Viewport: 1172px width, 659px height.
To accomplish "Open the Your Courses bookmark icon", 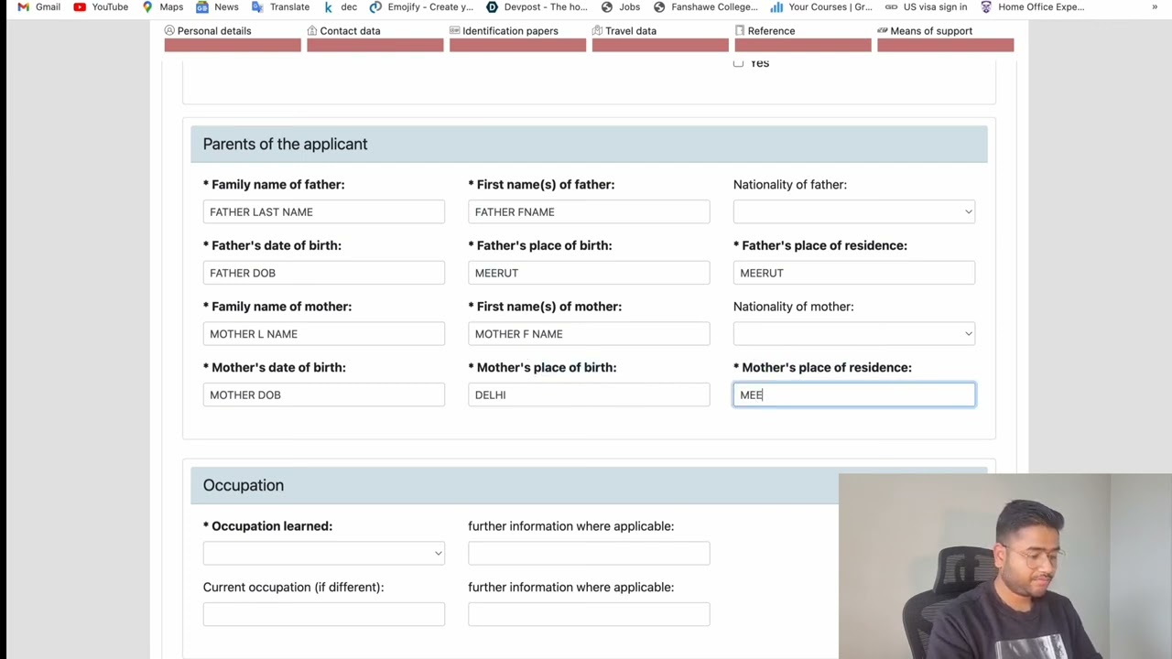I will pyautogui.click(x=776, y=6).
